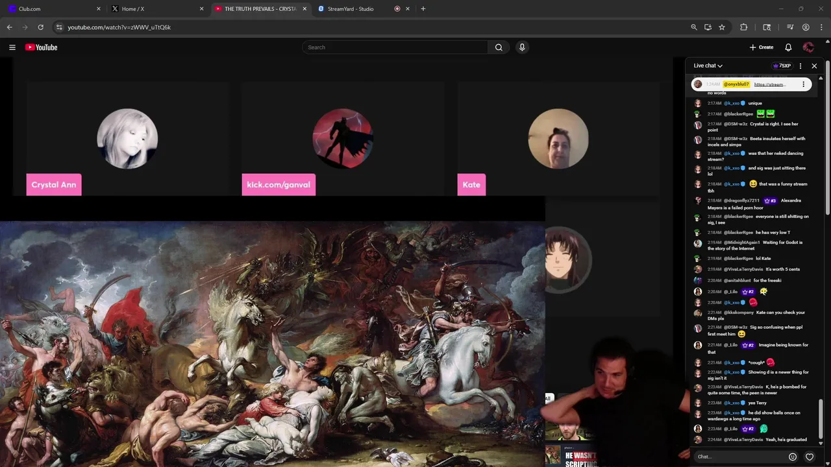This screenshot has height=467, width=831.
Task: Open the YouTube account avatar menu
Action: point(808,47)
